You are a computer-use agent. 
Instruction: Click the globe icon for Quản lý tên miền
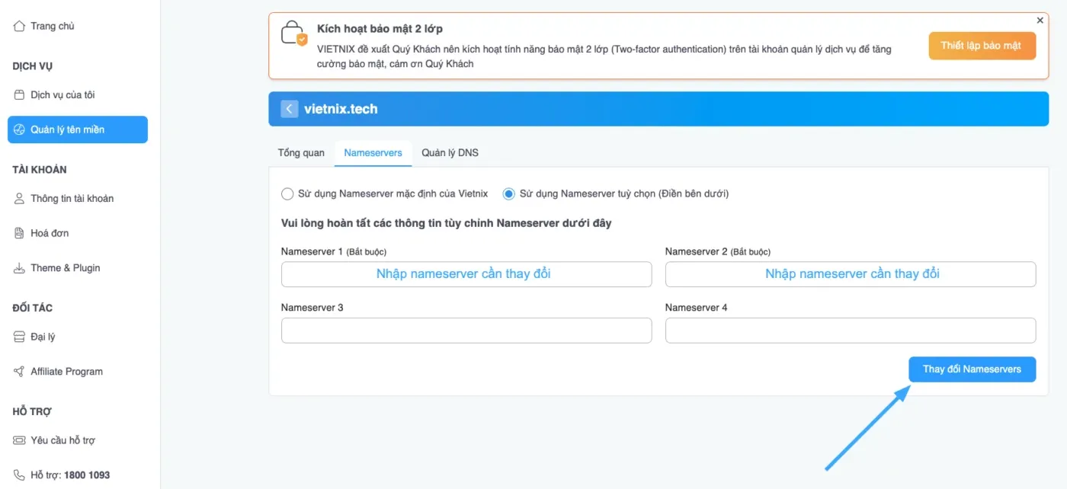tap(20, 129)
